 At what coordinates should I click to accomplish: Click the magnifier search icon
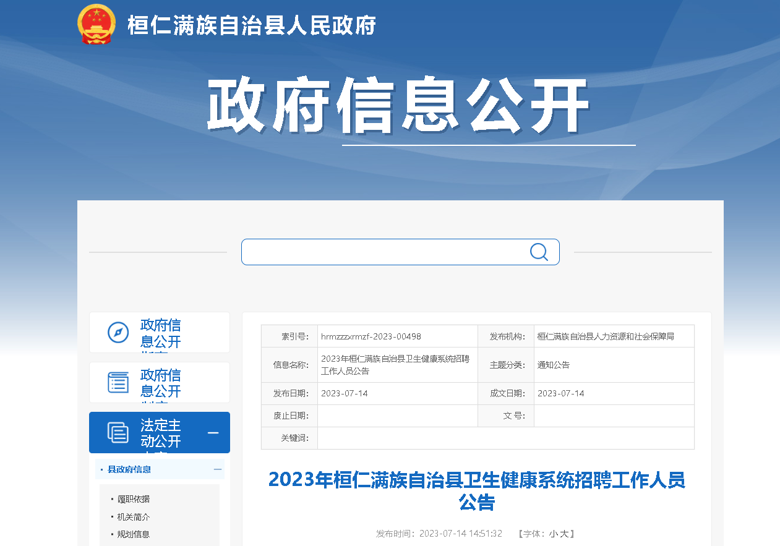(x=539, y=252)
